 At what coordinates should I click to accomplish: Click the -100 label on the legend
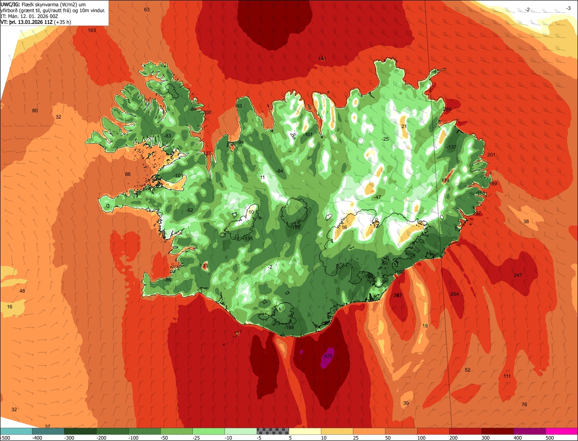(x=134, y=437)
